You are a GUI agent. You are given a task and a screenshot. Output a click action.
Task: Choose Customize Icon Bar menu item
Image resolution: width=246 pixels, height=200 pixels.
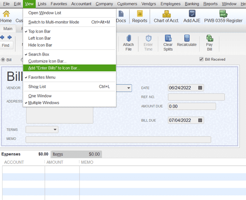click(69, 61)
